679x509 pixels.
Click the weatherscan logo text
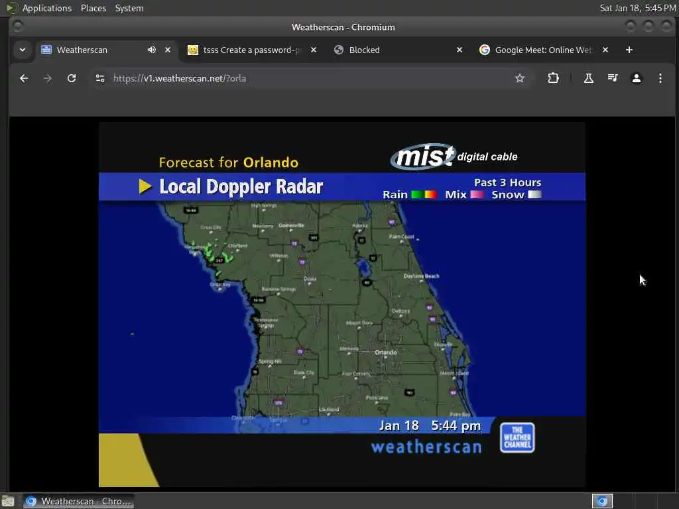426,447
